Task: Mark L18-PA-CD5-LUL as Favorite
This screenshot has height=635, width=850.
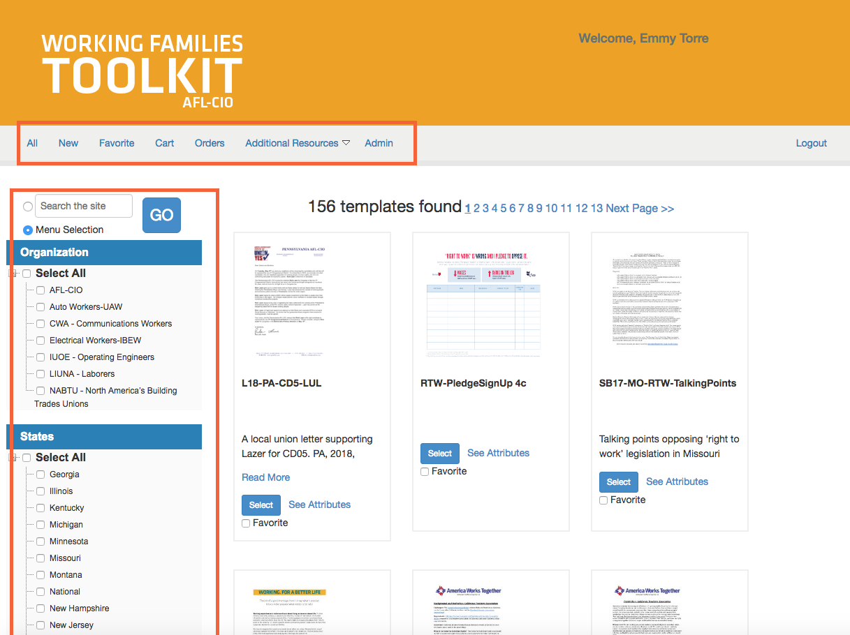Action: pyautogui.click(x=246, y=523)
